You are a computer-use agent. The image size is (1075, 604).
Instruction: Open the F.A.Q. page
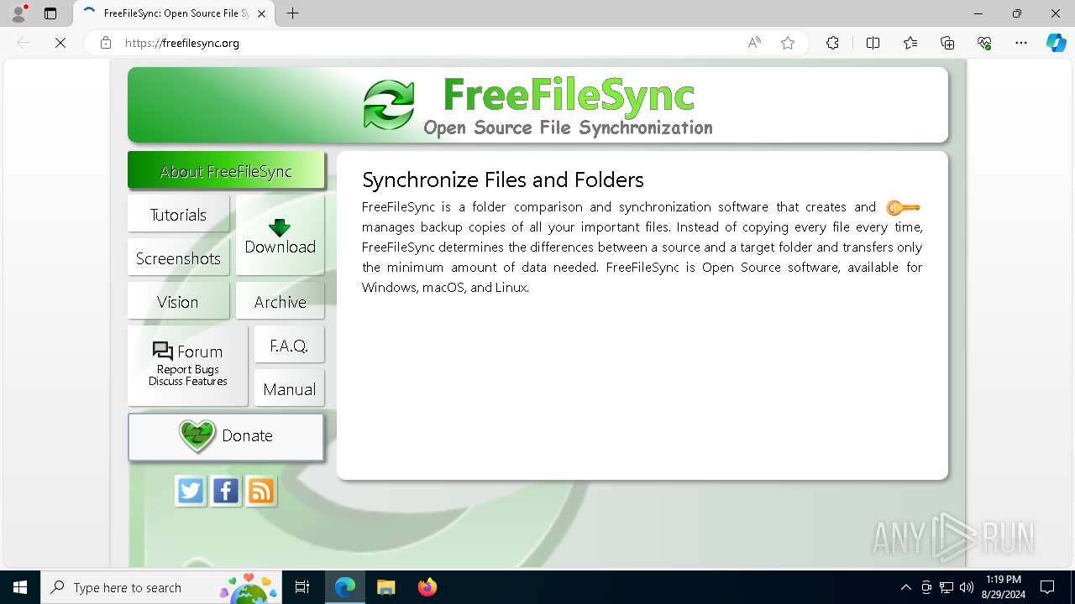point(289,346)
